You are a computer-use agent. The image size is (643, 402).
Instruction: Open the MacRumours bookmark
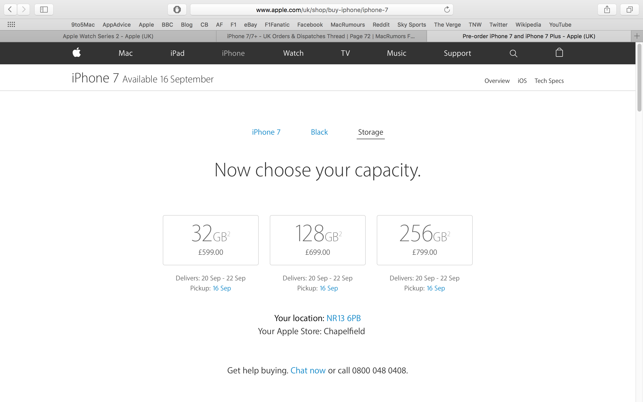348,24
